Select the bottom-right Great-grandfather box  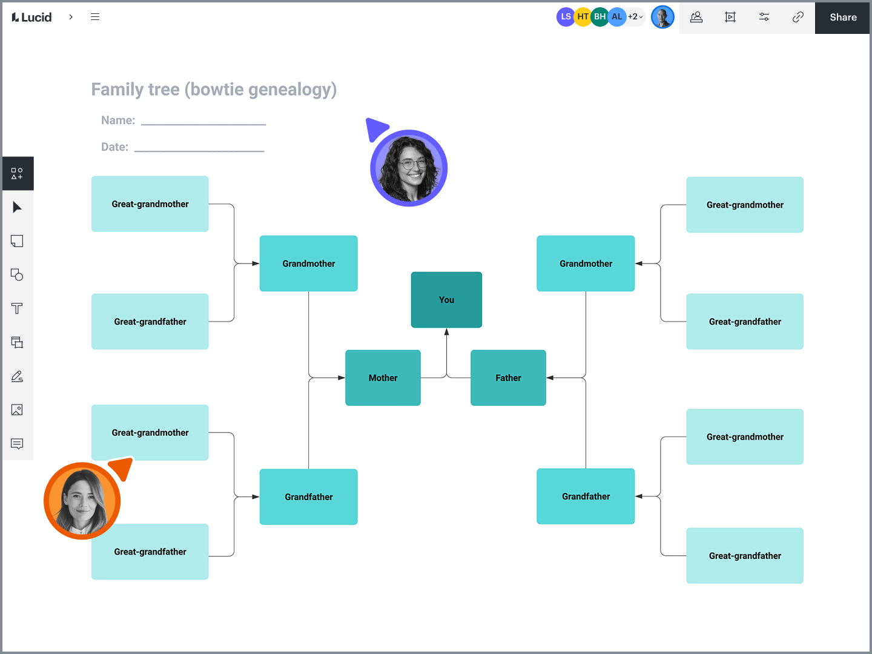click(x=745, y=556)
